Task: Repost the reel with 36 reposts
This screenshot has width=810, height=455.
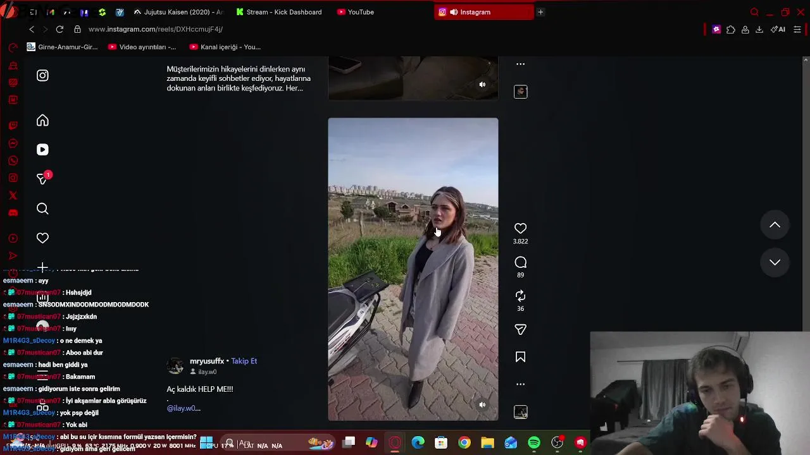Action: 520,296
